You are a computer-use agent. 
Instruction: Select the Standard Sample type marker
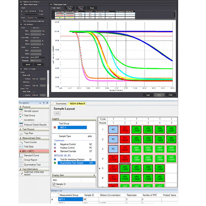[x=55, y=152]
